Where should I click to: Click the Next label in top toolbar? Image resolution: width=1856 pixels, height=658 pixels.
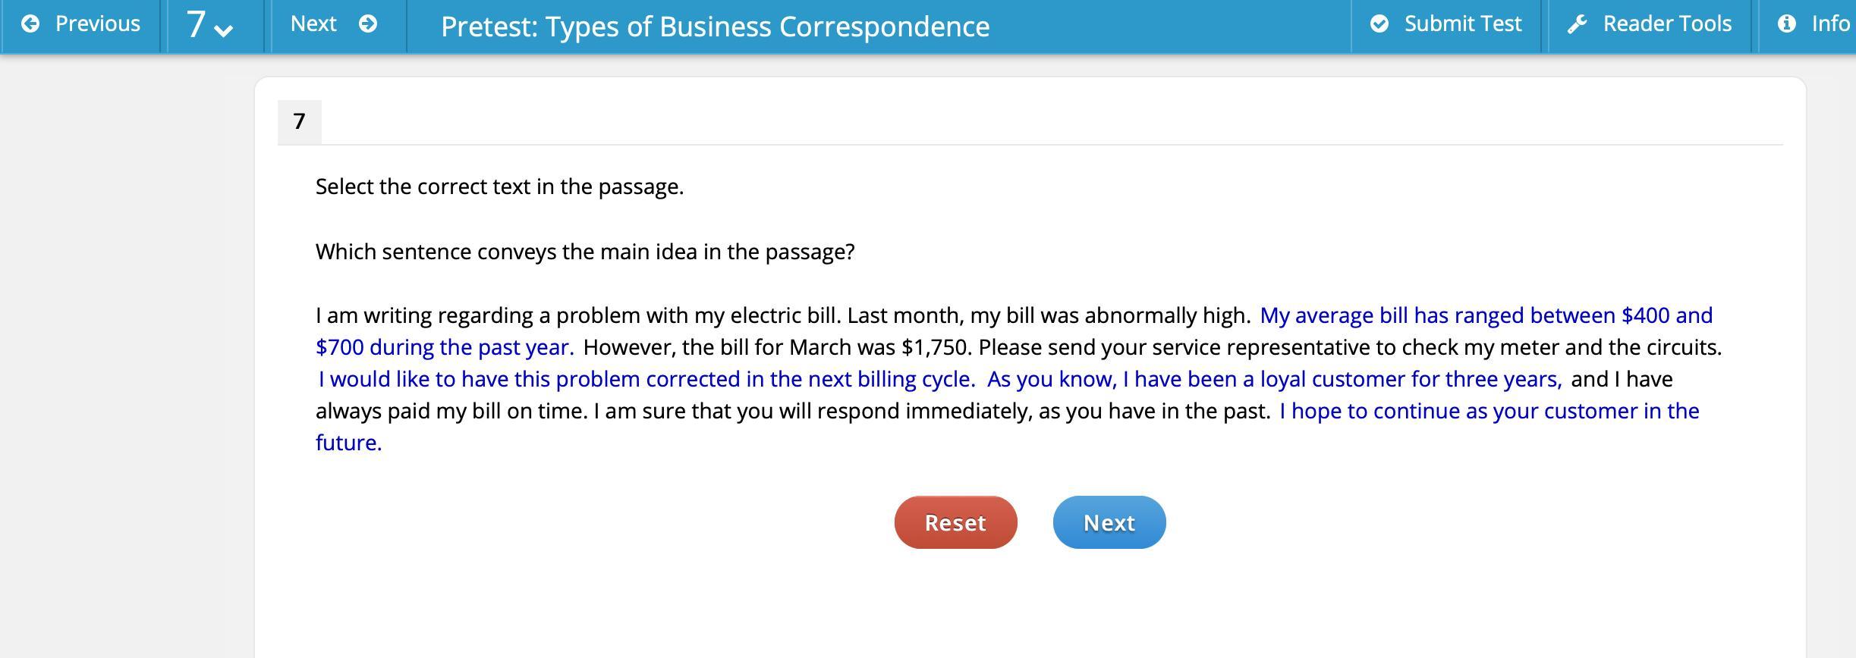pyautogui.click(x=313, y=24)
